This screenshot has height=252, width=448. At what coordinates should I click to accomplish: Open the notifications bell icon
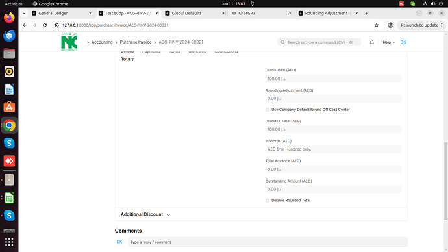[x=372, y=42]
